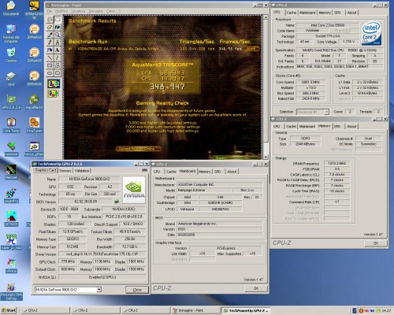Open the Cache tab in mainboard CPU-Z window
Viewport: 394px width, 315px height.
pos(171,172)
